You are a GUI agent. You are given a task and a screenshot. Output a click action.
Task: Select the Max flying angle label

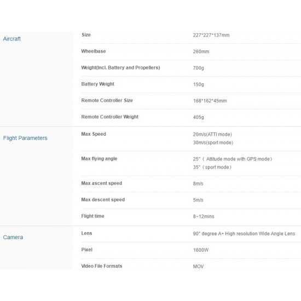99,159
